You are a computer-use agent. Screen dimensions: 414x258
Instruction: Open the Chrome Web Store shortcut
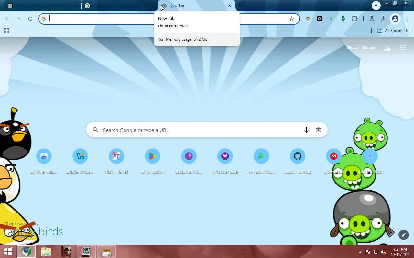tap(44, 161)
